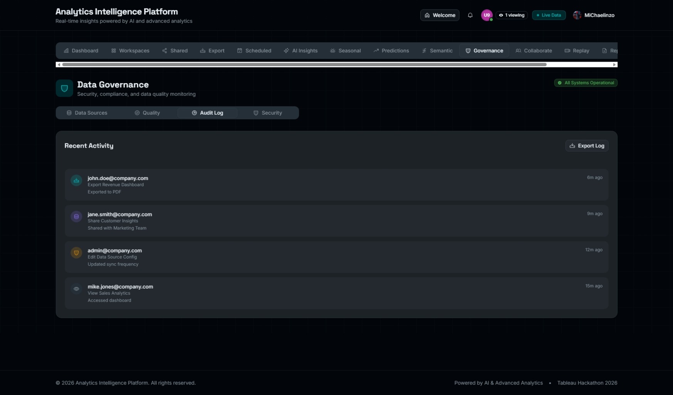The width and height of the screenshot is (673, 395).
Task: Click the jane.smith@company.com activity entry
Action: [x=337, y=221]
